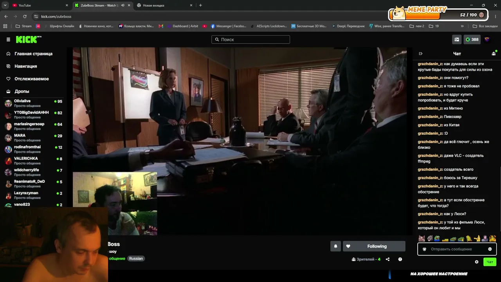Click the search field labeled Поиск
Screen dimensions: 501x282
[250, 40]
